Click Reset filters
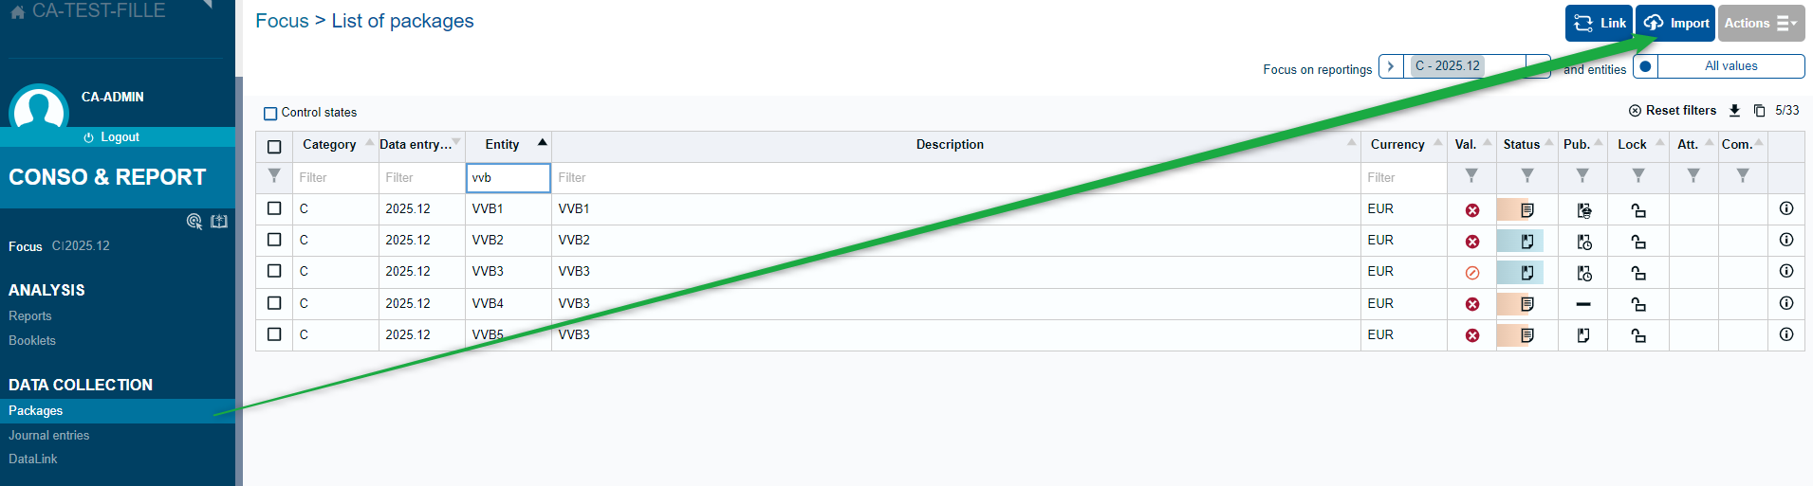The image size is (1813, 486). [x=1673, y=111]
